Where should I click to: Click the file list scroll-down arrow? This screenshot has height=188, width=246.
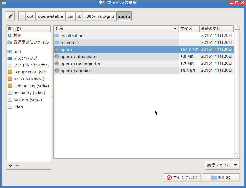click(x=237, y=156)
